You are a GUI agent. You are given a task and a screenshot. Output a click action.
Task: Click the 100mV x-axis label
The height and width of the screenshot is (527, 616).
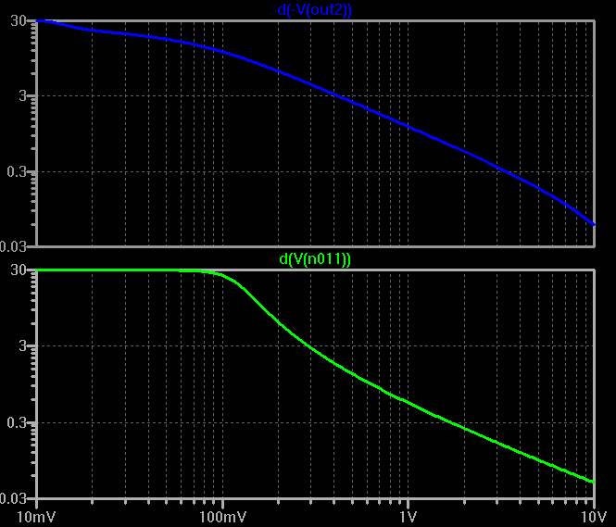click(222, 517)
